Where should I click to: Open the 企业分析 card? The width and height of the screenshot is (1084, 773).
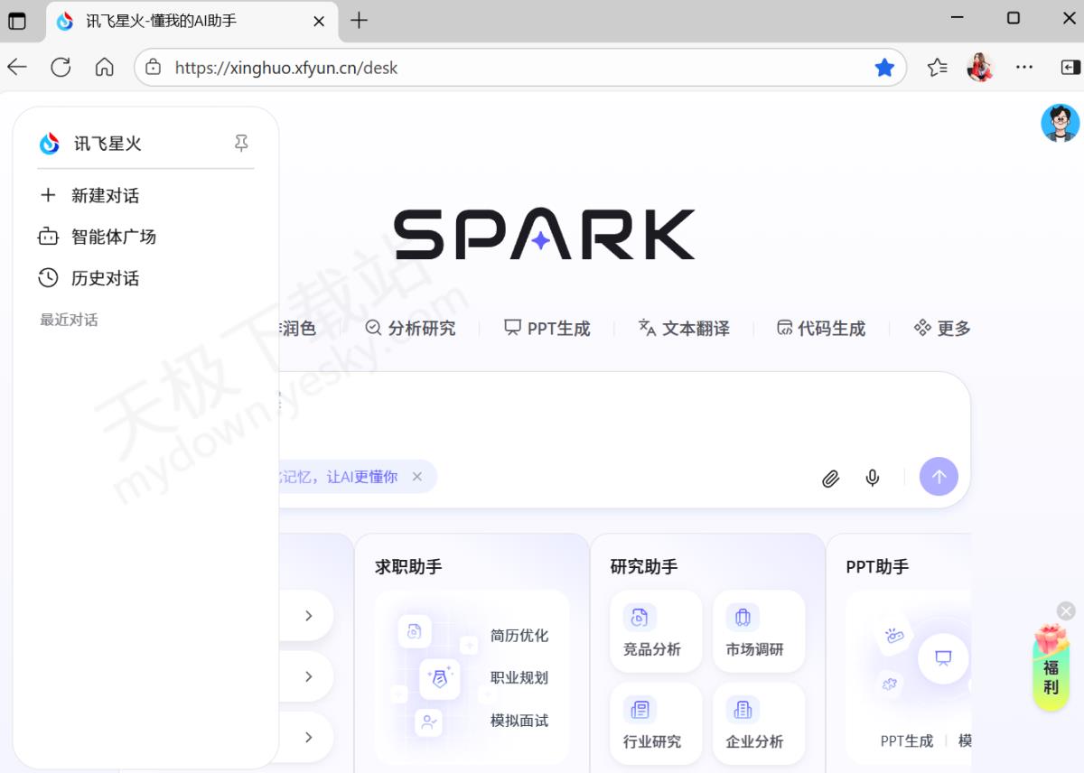click(755, 723)
